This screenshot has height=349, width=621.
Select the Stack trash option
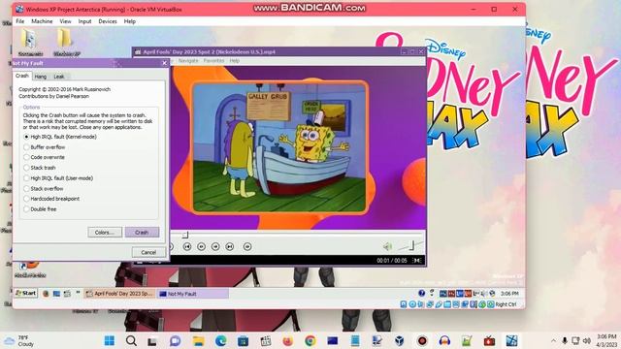pyautogui.click(x=39, y=168)
